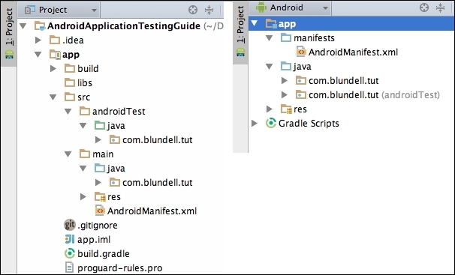This screenshot has width=455, height=275.
Task: Click collapse-all icon in Project panel
Action: pyautogui.click(x=209, y=10)
